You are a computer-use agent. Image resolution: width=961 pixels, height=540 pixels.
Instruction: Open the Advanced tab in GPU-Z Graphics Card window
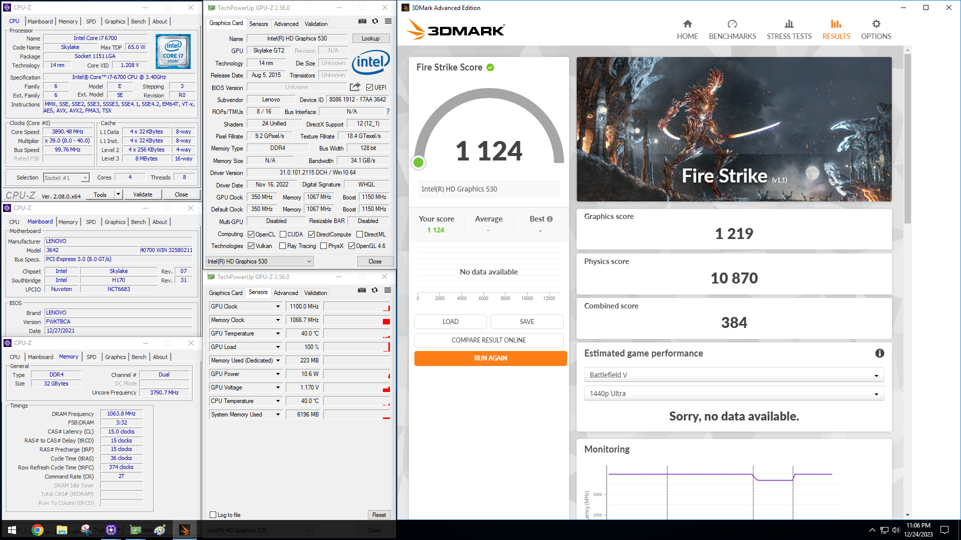(286, 24)
